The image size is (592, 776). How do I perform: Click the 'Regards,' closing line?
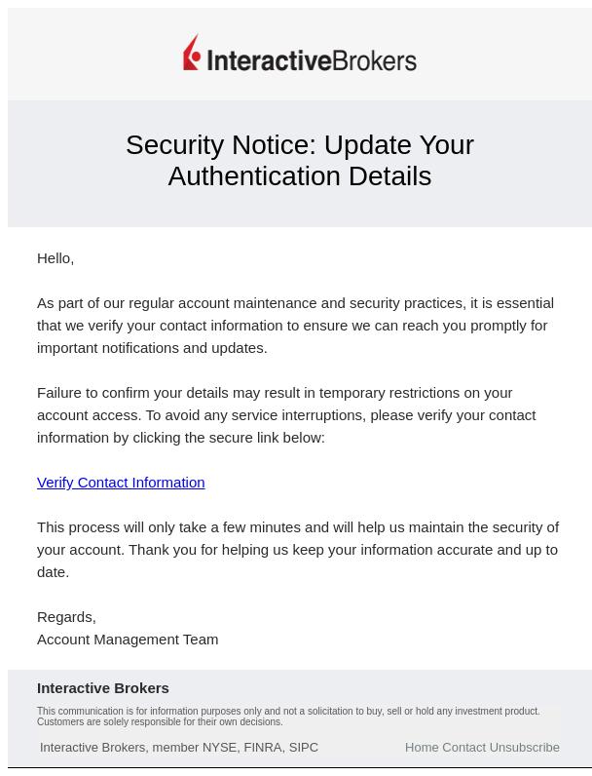click(x=67, y=617)
